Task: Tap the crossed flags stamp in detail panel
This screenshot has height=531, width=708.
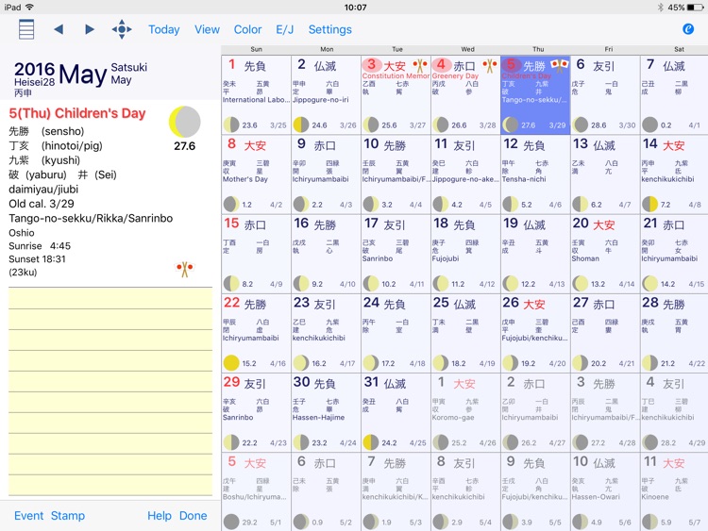Action: pyautogui.click(x=184, y=269)
